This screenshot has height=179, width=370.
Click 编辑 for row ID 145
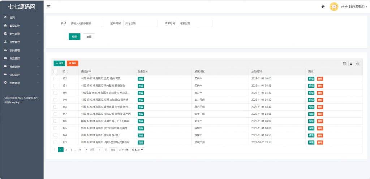pyautogui.click(x=311, y=128)
